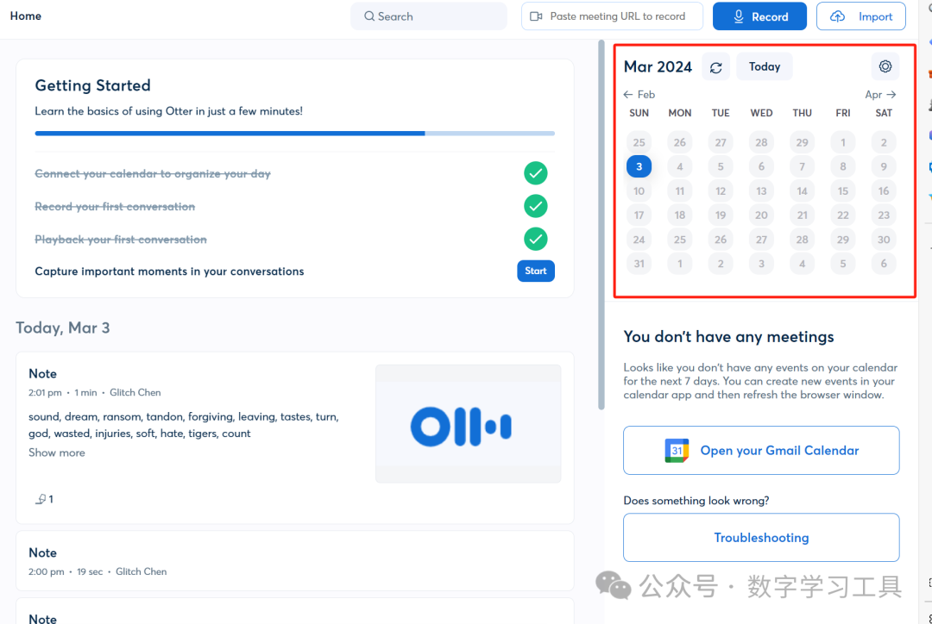
Task: Click Show more under the 2:01 pm note
Action: (56, 452)
